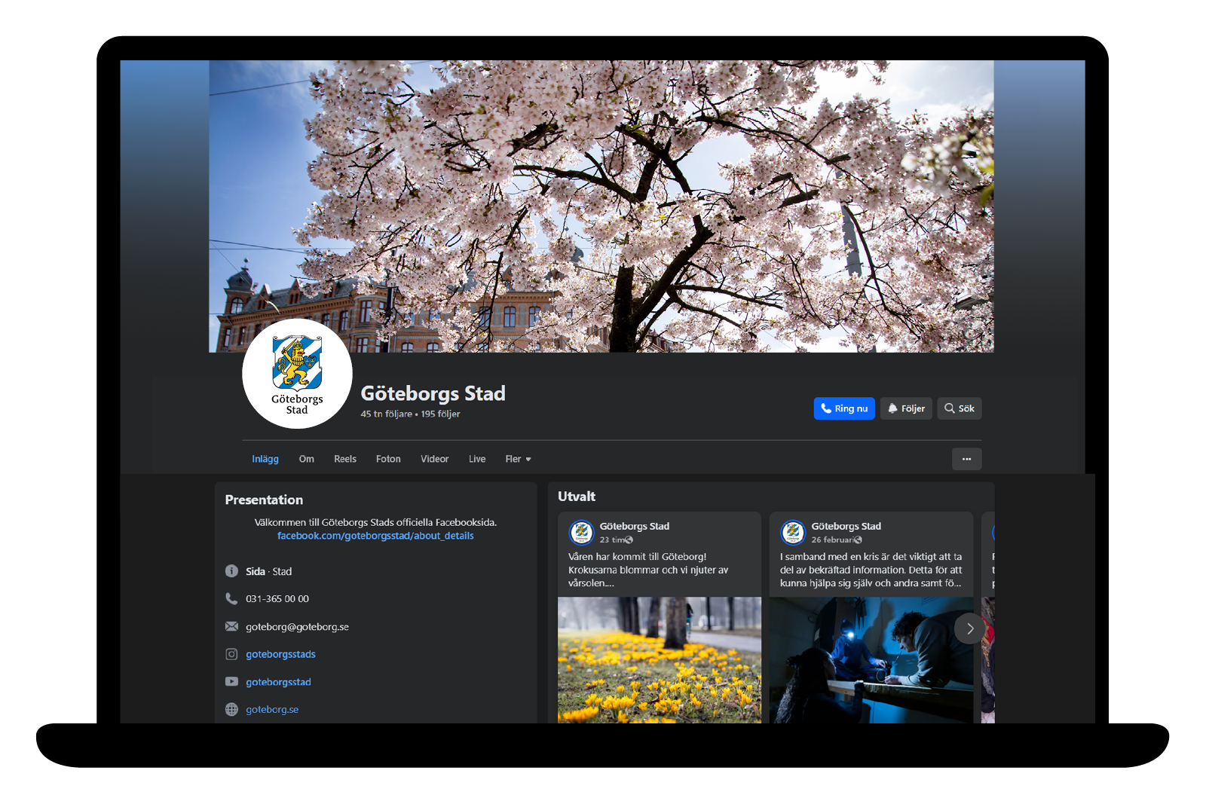The image size is (1206, 804).
Task: Open the Sök search button
Action: click(x=960, y=408)
